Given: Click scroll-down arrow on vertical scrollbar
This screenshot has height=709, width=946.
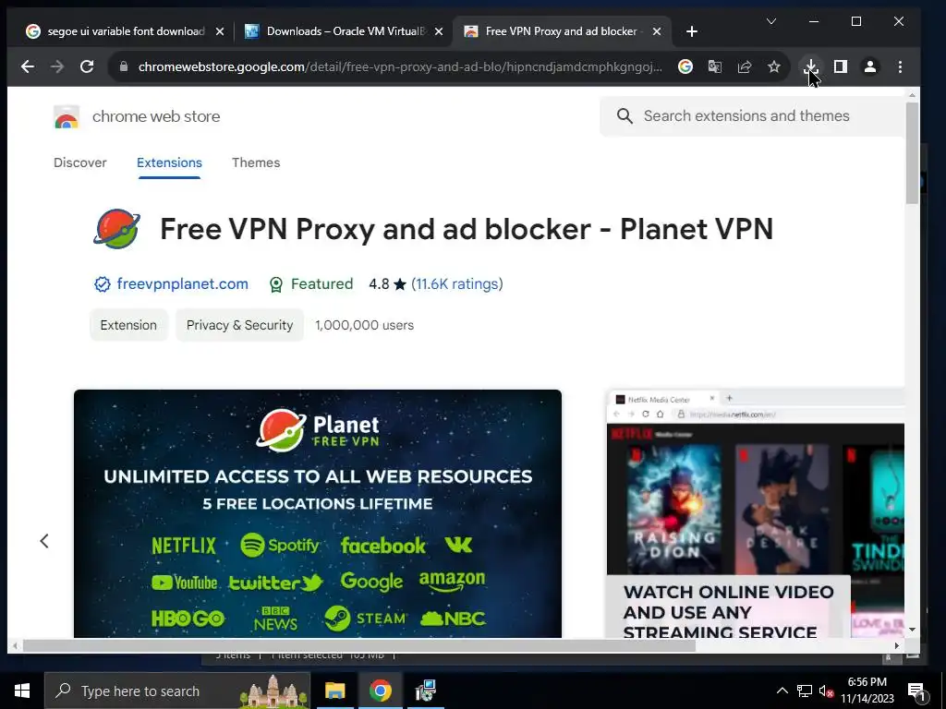Looking at the screenshot, I should pos(912,630).
